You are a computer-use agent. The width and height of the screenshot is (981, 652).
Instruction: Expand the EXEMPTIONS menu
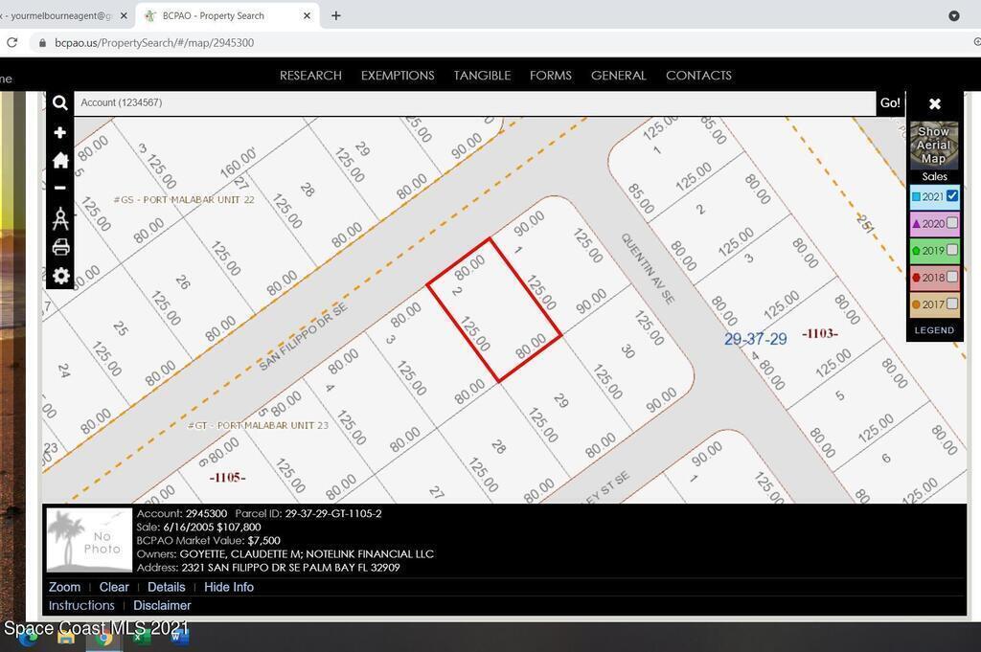[x=398, y=75]
